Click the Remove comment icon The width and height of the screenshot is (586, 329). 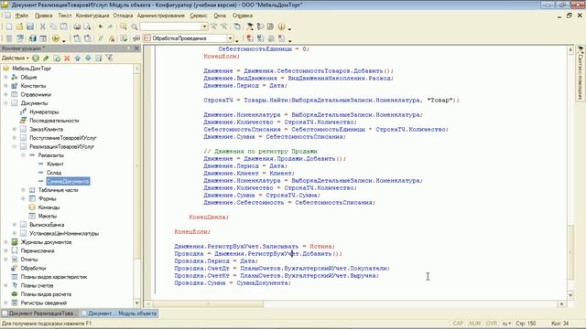point(112,38)
